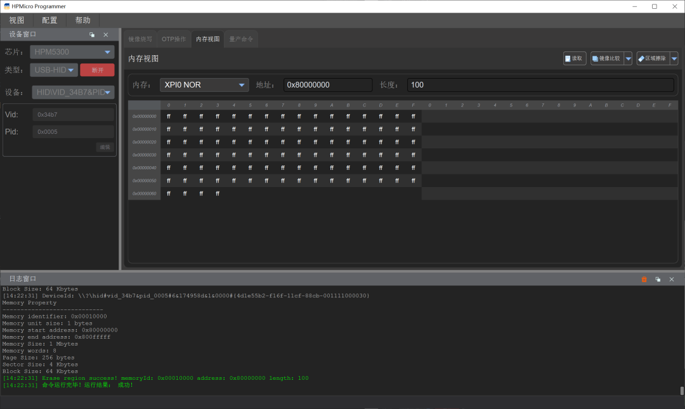Image resolution: width=685 pixels, height=409 pixels.
Task: Click the 长度 length field showing 100
Action: point(540,85)
